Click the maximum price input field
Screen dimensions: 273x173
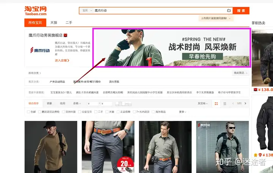107,104
